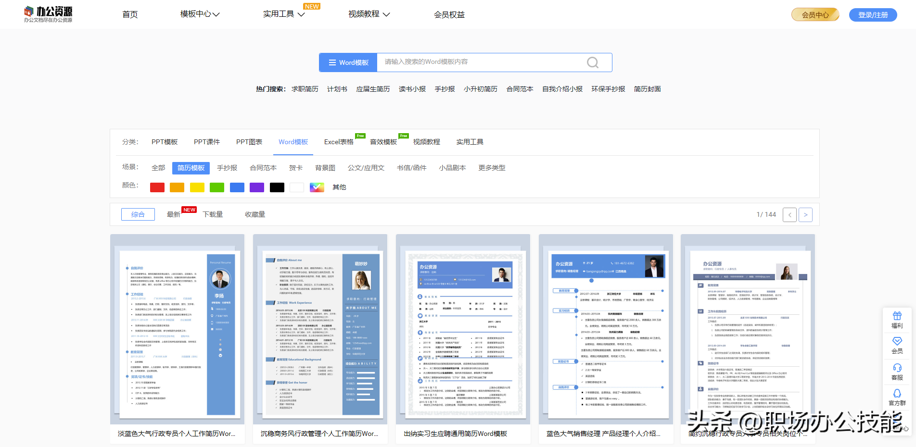Click the hamburger icon beside Word模板 selector
Viewport: 916px width, 447px height.
tap(331, 62)
